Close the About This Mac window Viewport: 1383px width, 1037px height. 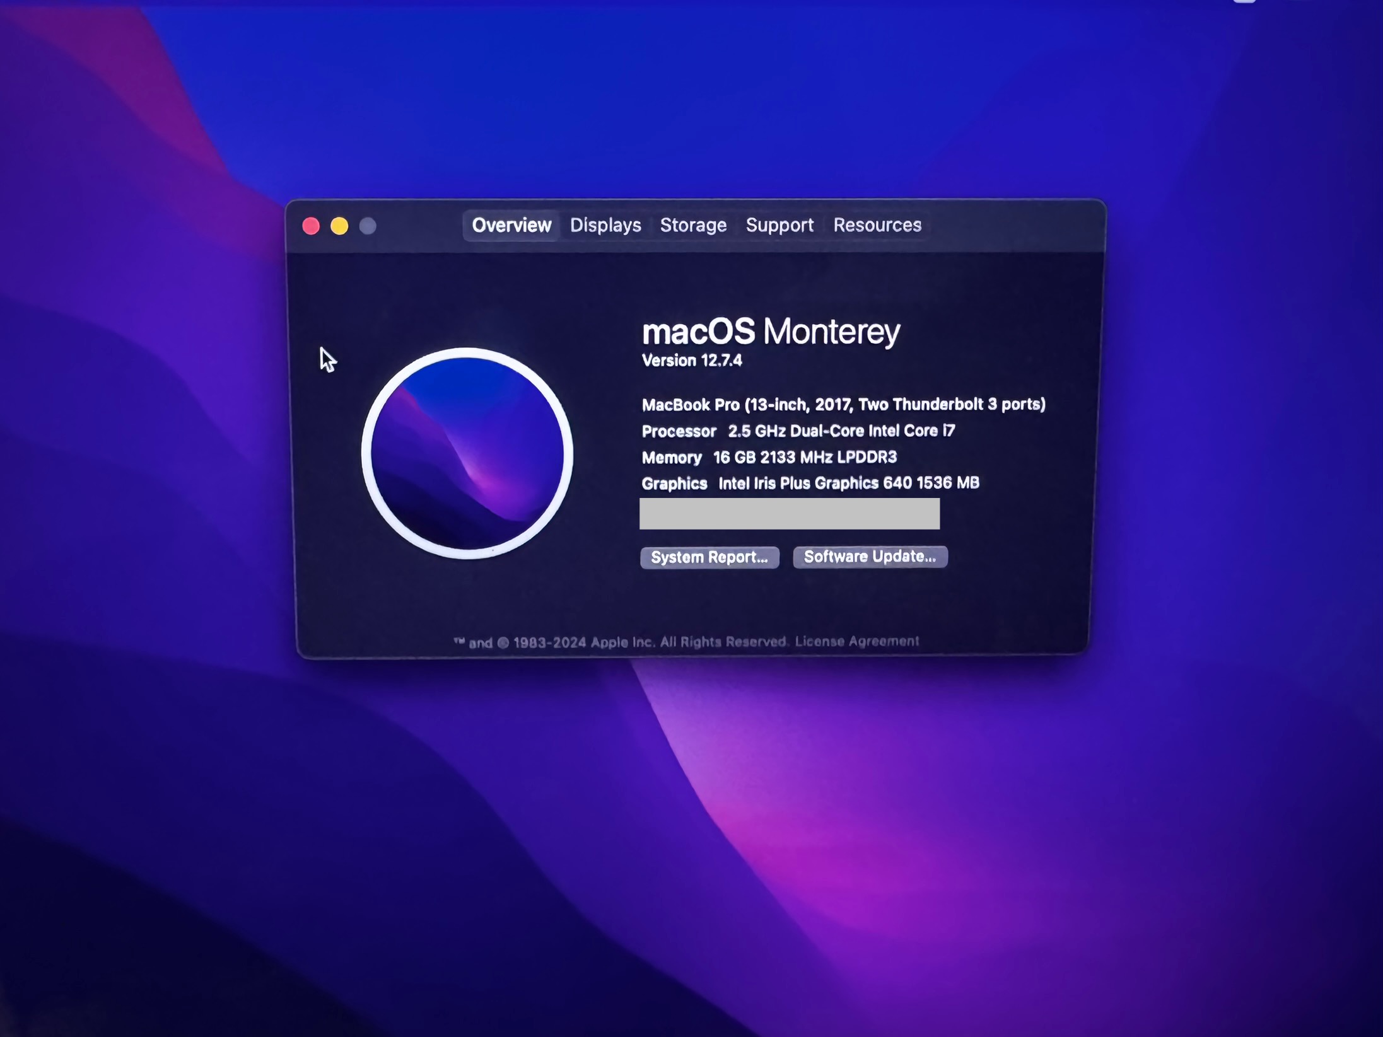coord(311,226)
